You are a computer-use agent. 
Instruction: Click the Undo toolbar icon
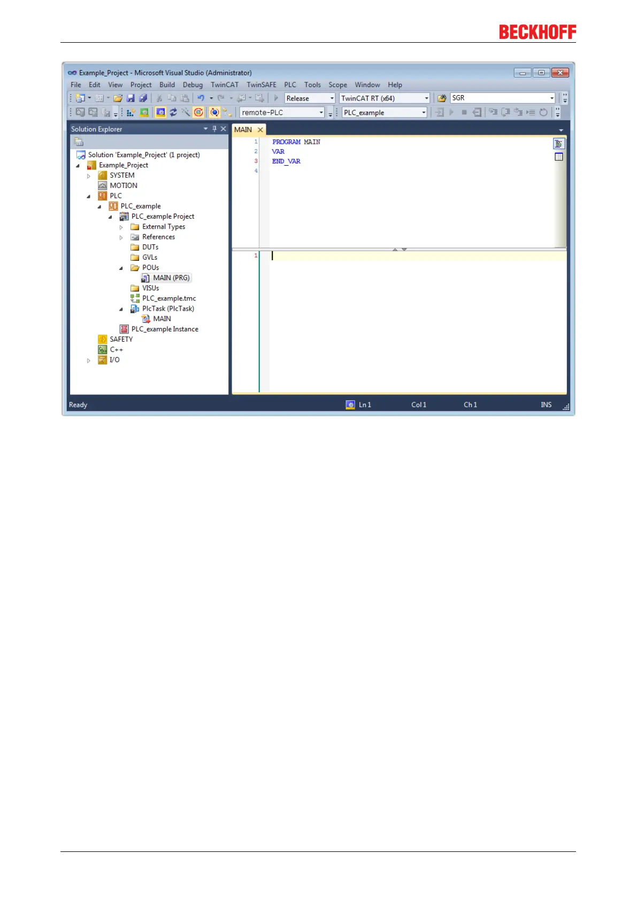click(201, 98)
